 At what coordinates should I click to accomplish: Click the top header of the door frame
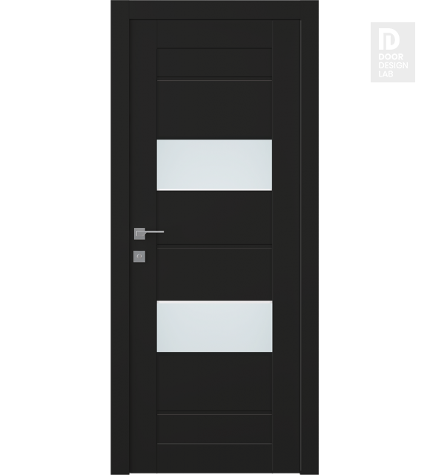tap(214, 10)
